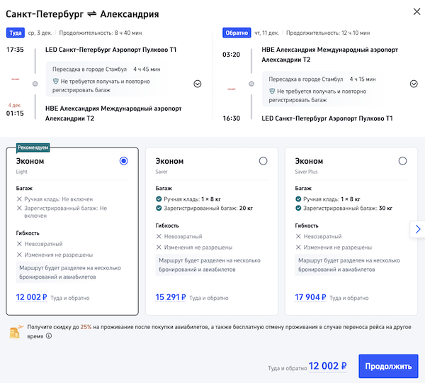Show more fare options with right arrow

coord(418,229)
